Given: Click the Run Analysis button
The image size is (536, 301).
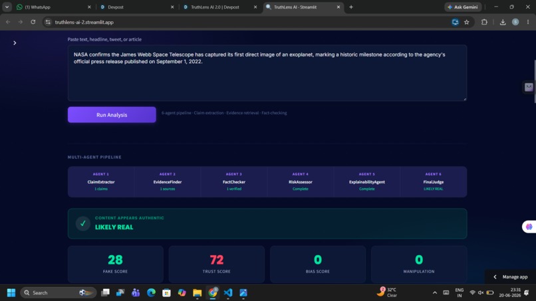Looking at the screenshot, I should click(112, 115).
